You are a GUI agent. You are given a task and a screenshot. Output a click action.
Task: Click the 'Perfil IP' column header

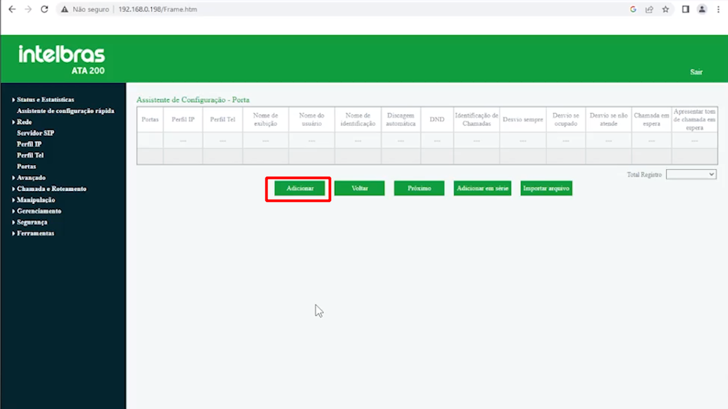[x=183, y=120]
